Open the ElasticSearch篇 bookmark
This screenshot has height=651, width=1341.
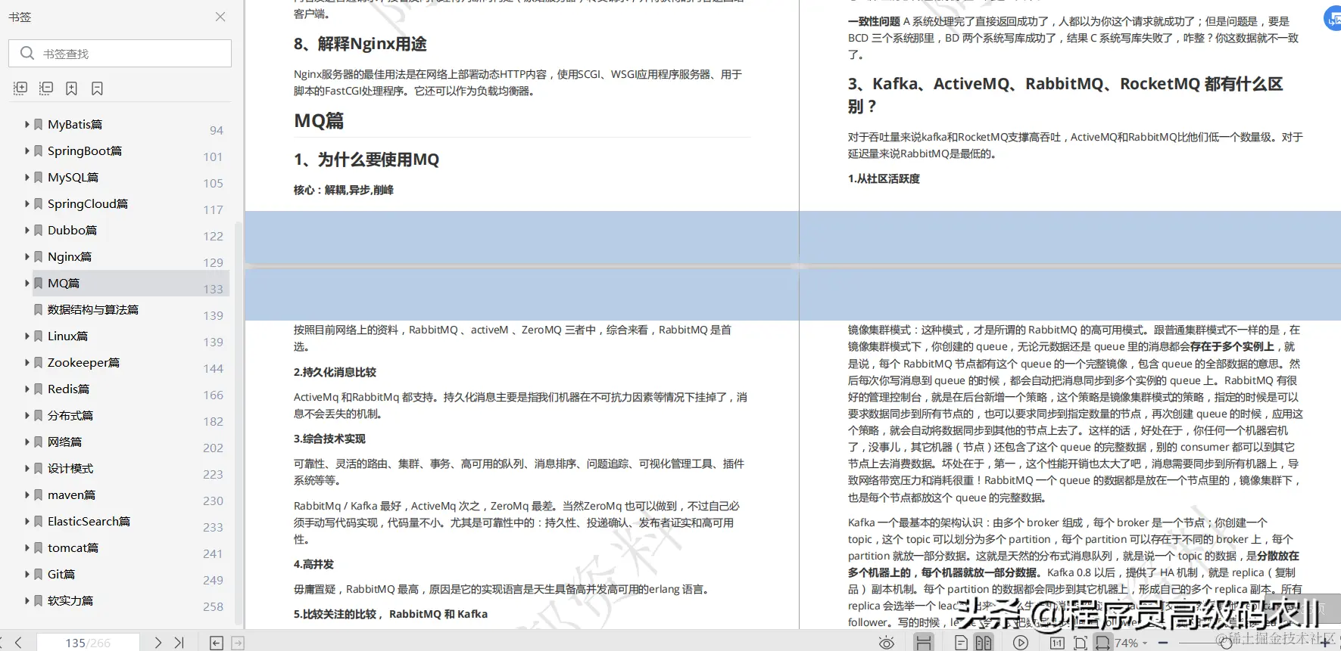click(x=89, y=521)
